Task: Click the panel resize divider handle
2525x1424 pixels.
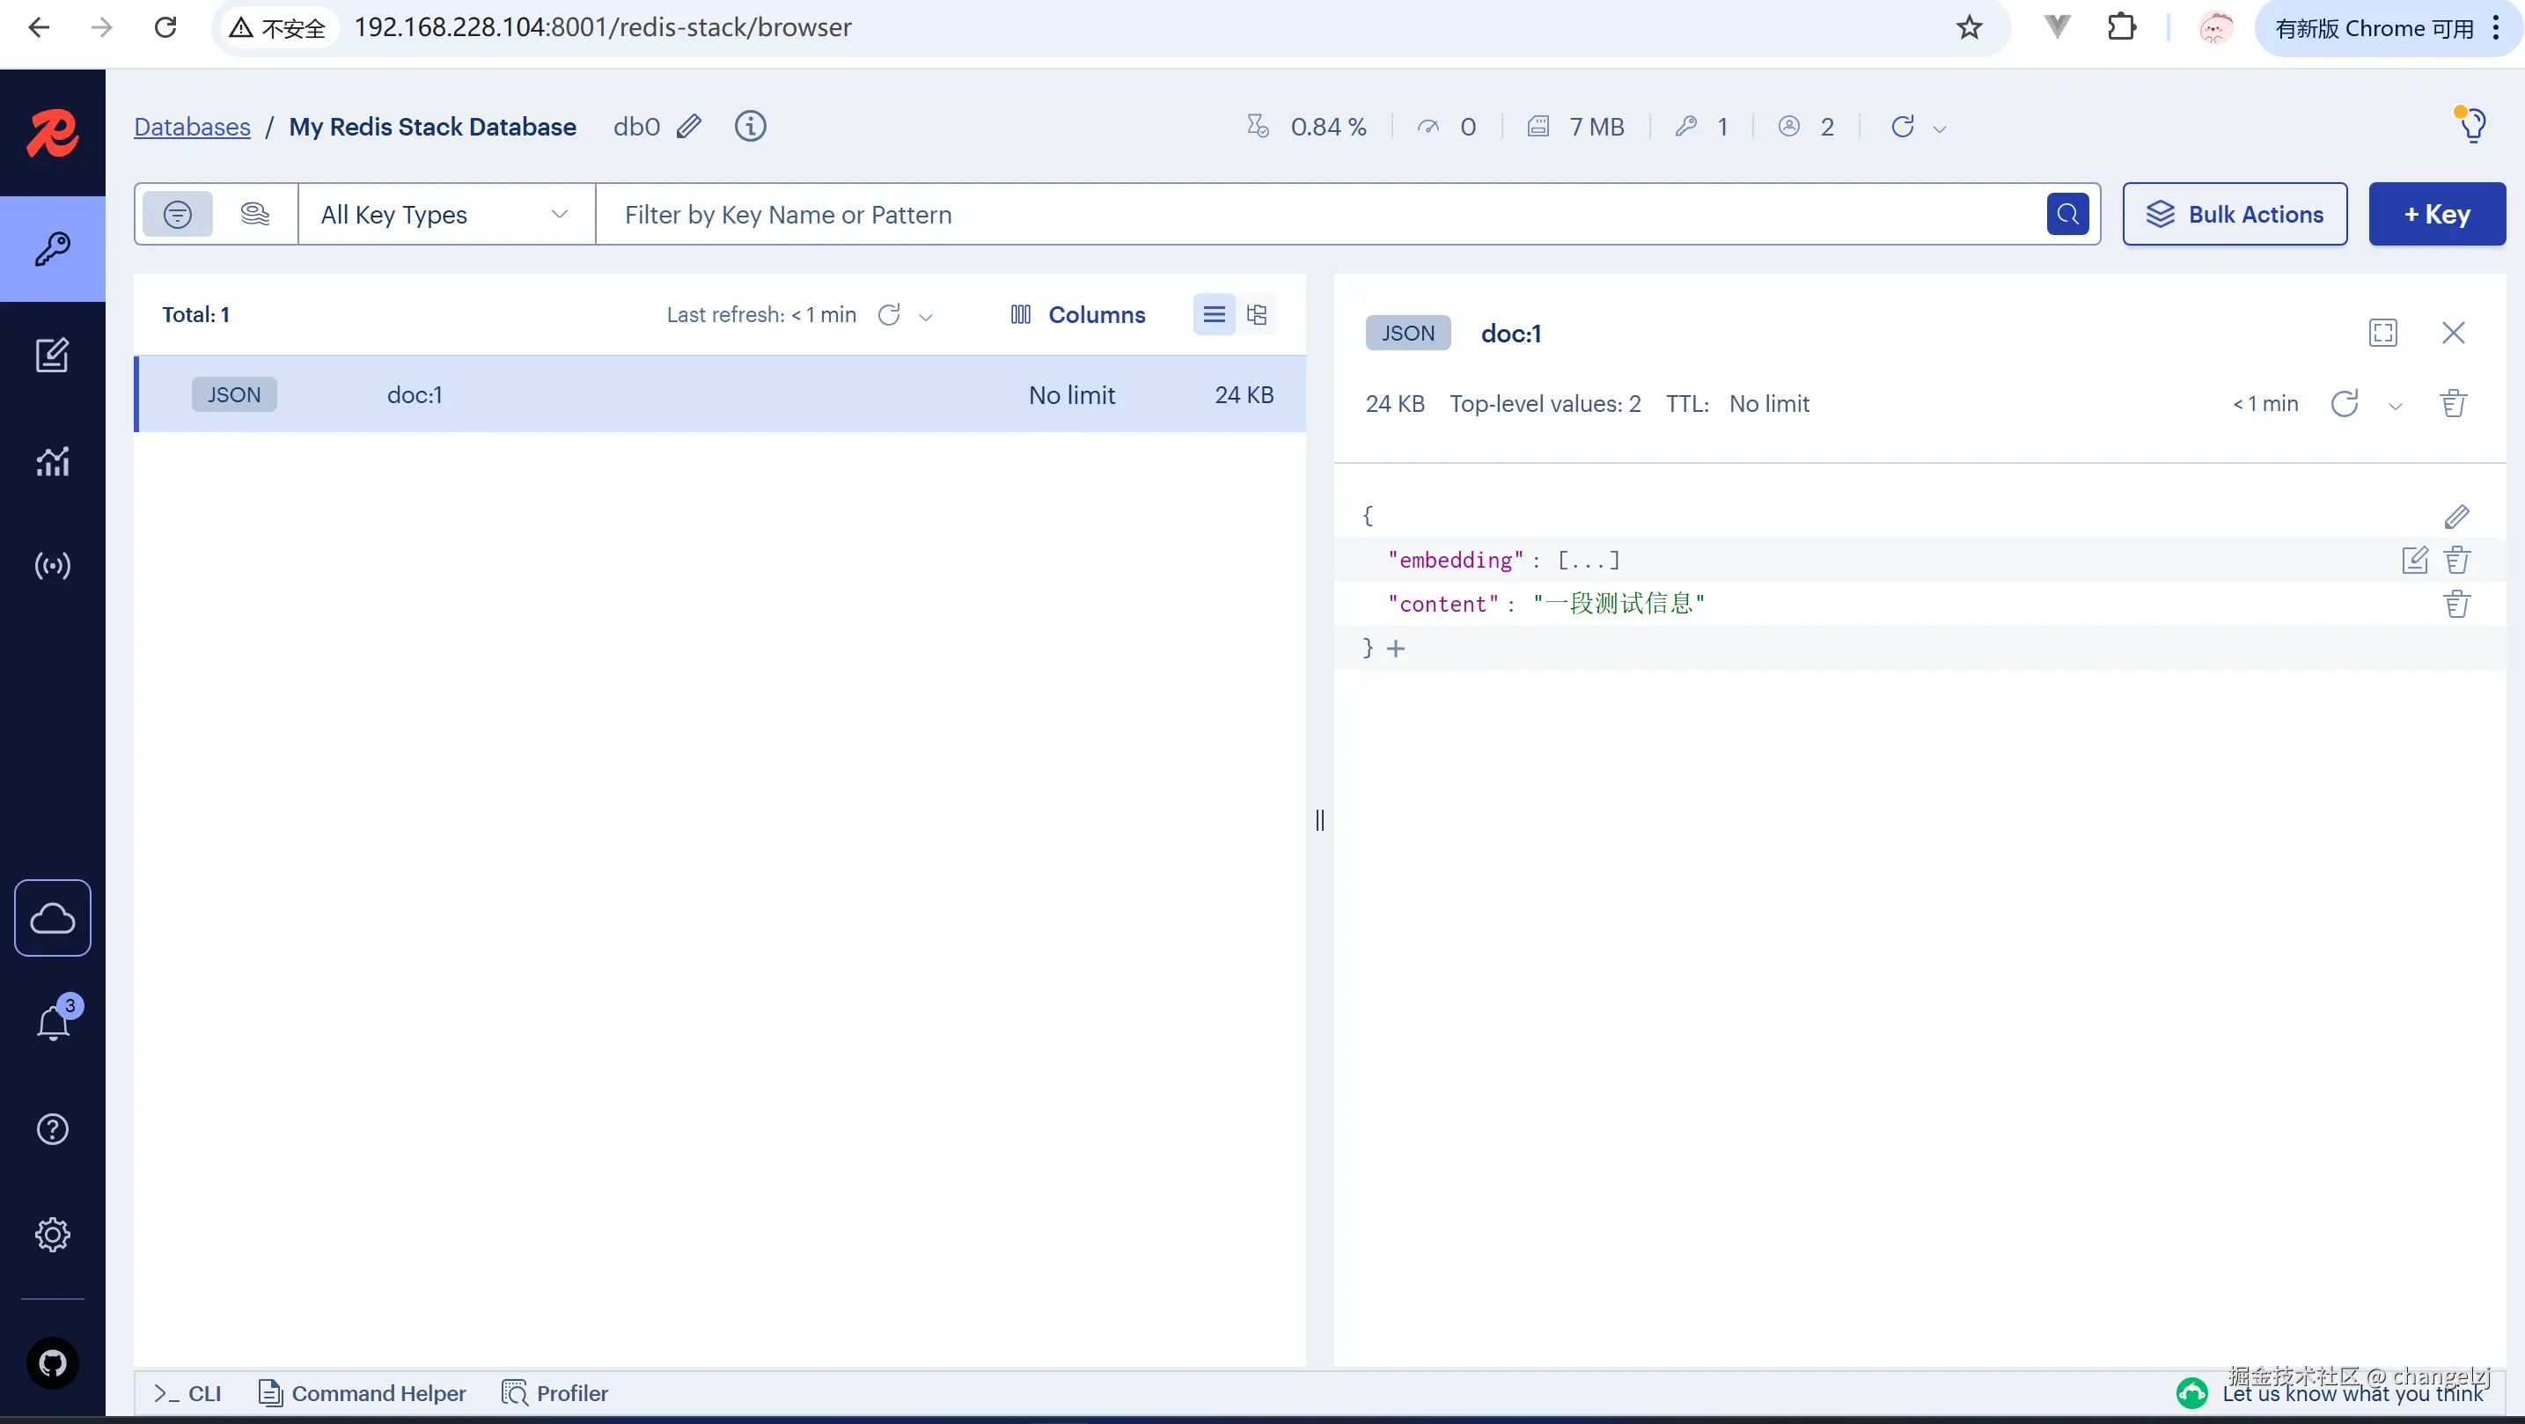Action: coord(1319,819)
